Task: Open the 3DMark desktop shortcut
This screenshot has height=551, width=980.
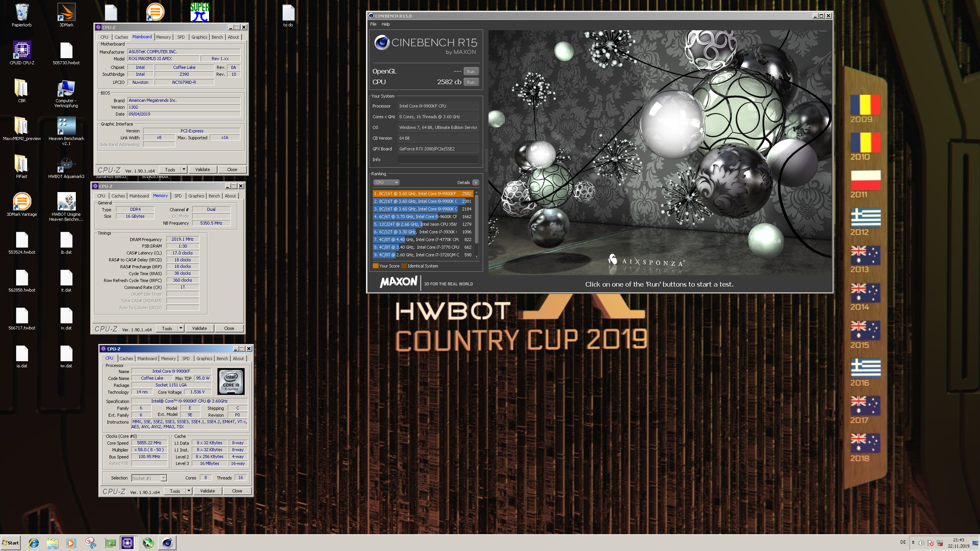Action: coord(66,15)
